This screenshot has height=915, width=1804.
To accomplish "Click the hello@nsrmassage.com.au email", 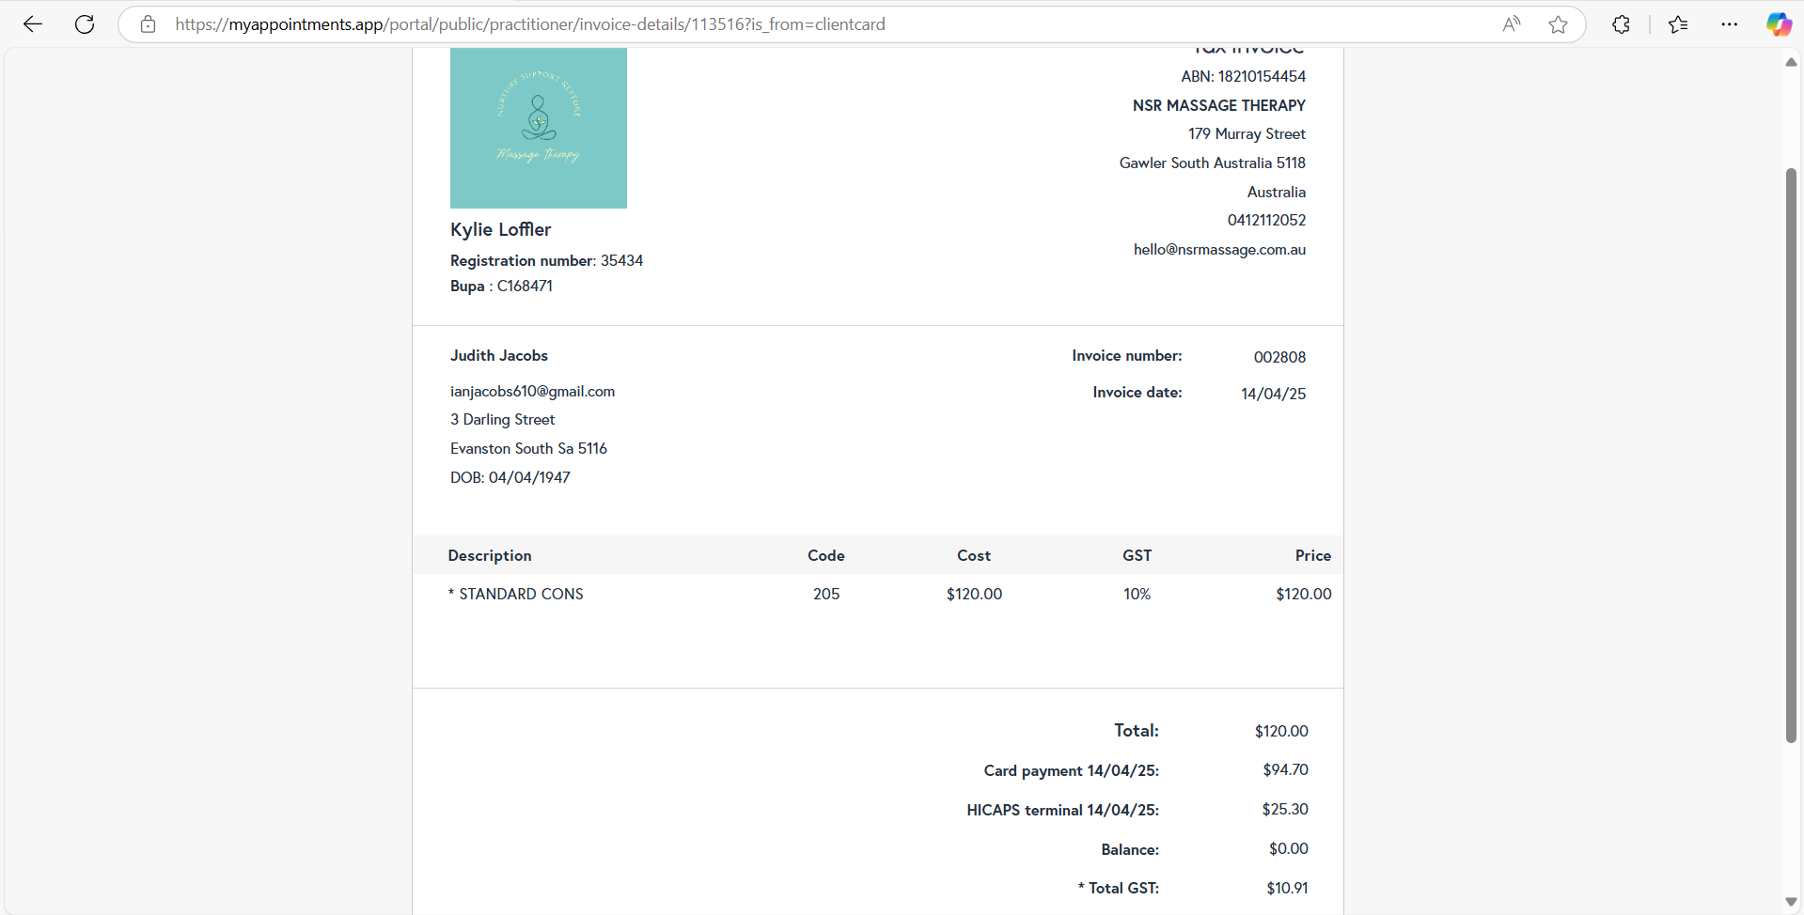I will 1219,250.
